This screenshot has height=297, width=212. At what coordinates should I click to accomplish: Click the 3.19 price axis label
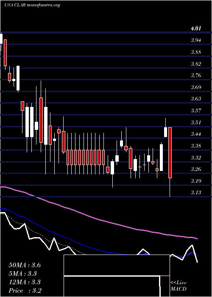click(x=196, y=181)
